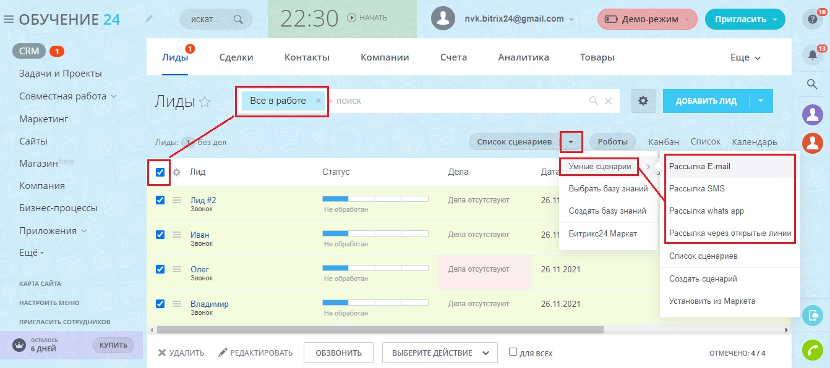Toggle the select-all checkbox in table header
The height and width of the screenshot is (368, 830).
(160, 172)
